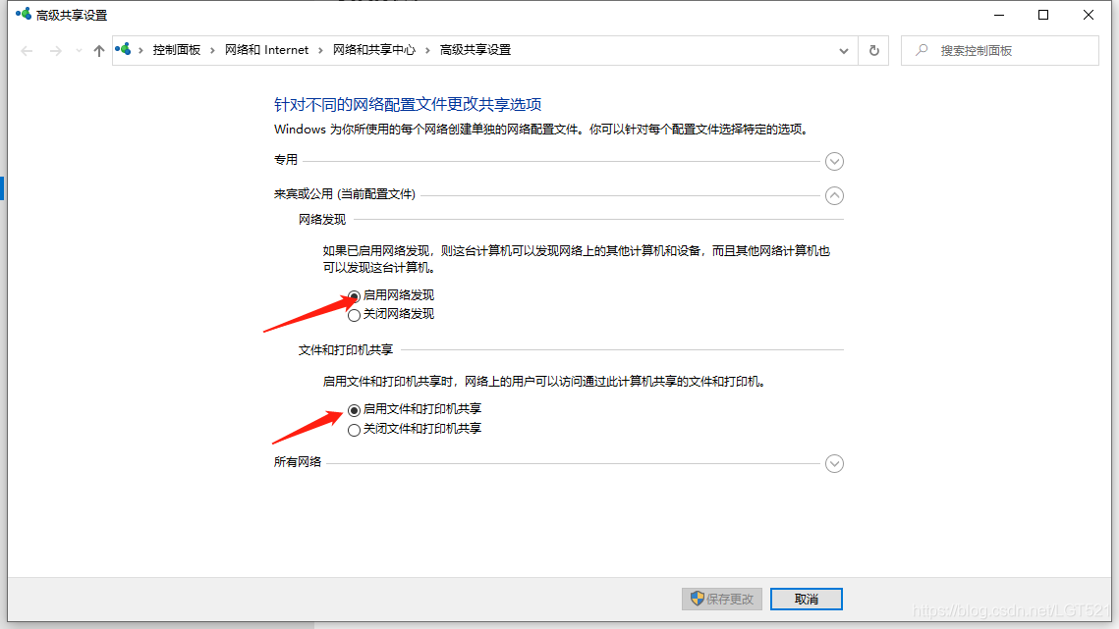The height and width of the screenshot is (629, 1119).
Task: Select 启用文件和打印机共享 radio button
Action: point(354,410)
